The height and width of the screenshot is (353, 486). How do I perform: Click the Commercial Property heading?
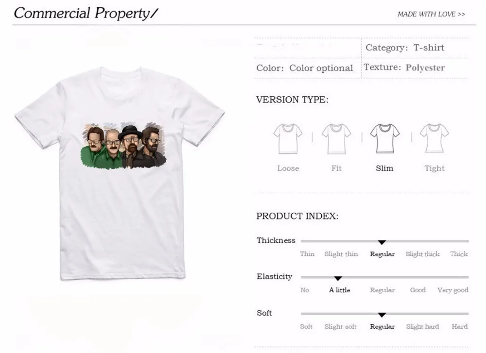(x=86, y=13)
